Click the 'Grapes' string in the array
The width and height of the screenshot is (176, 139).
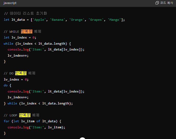(96, 20)
